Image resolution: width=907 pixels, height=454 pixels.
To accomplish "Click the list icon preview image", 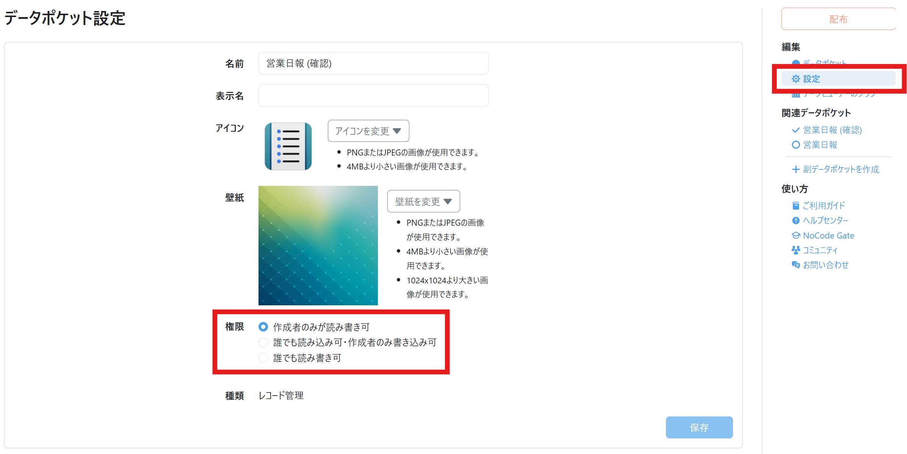I will (288, 146).
